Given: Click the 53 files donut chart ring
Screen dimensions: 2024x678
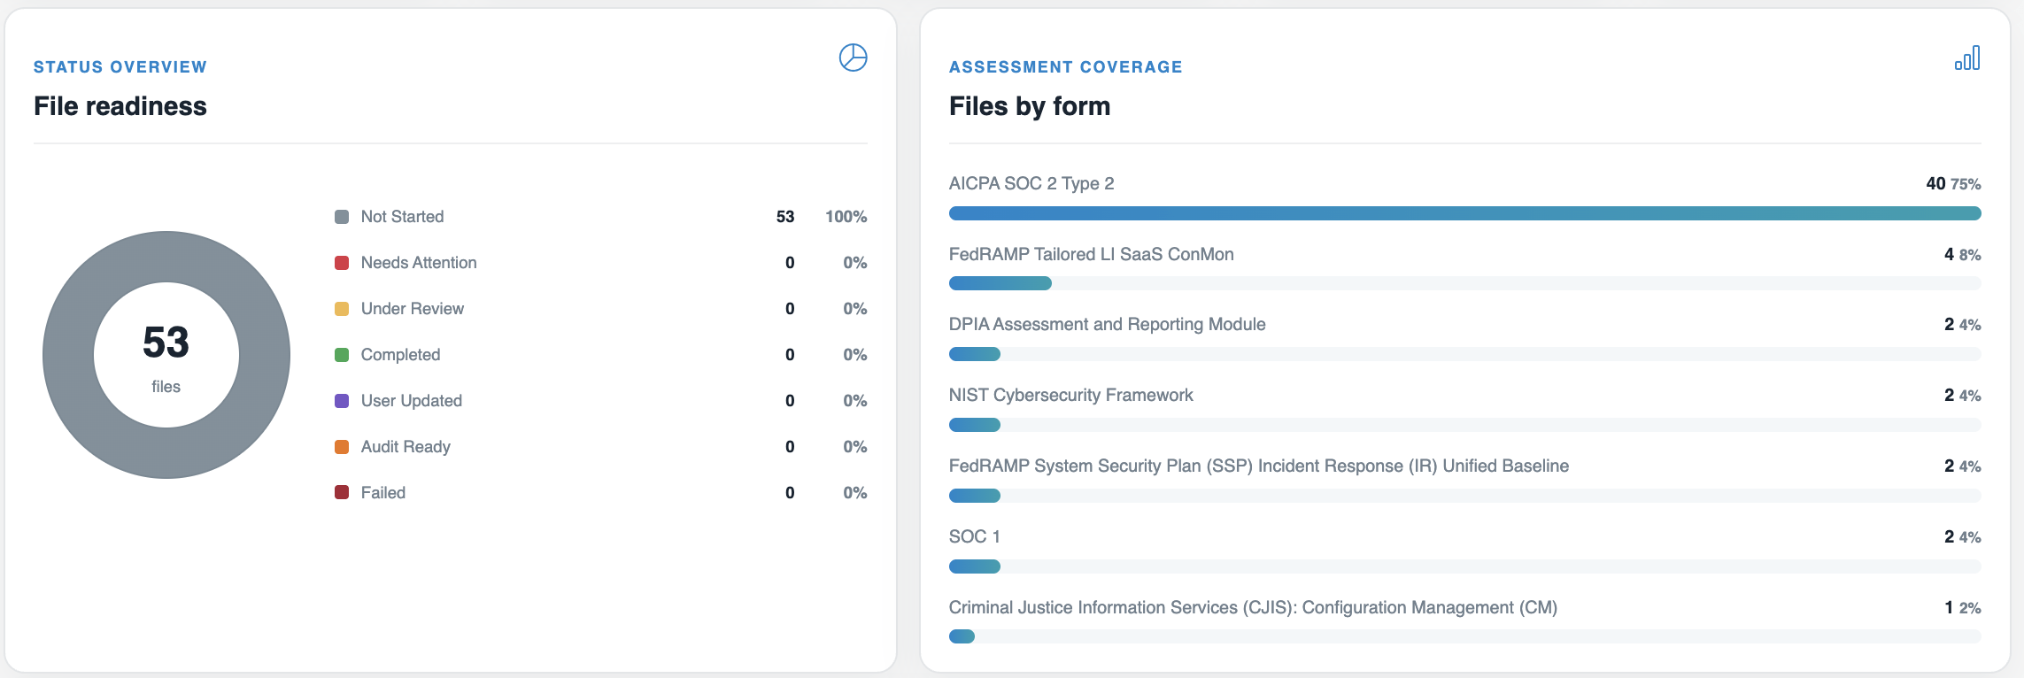Looking at the screenshot, I should click(x=69, y=355).
